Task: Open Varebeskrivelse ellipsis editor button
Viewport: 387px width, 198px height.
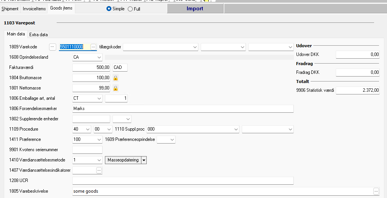Action: pos(376,191)
